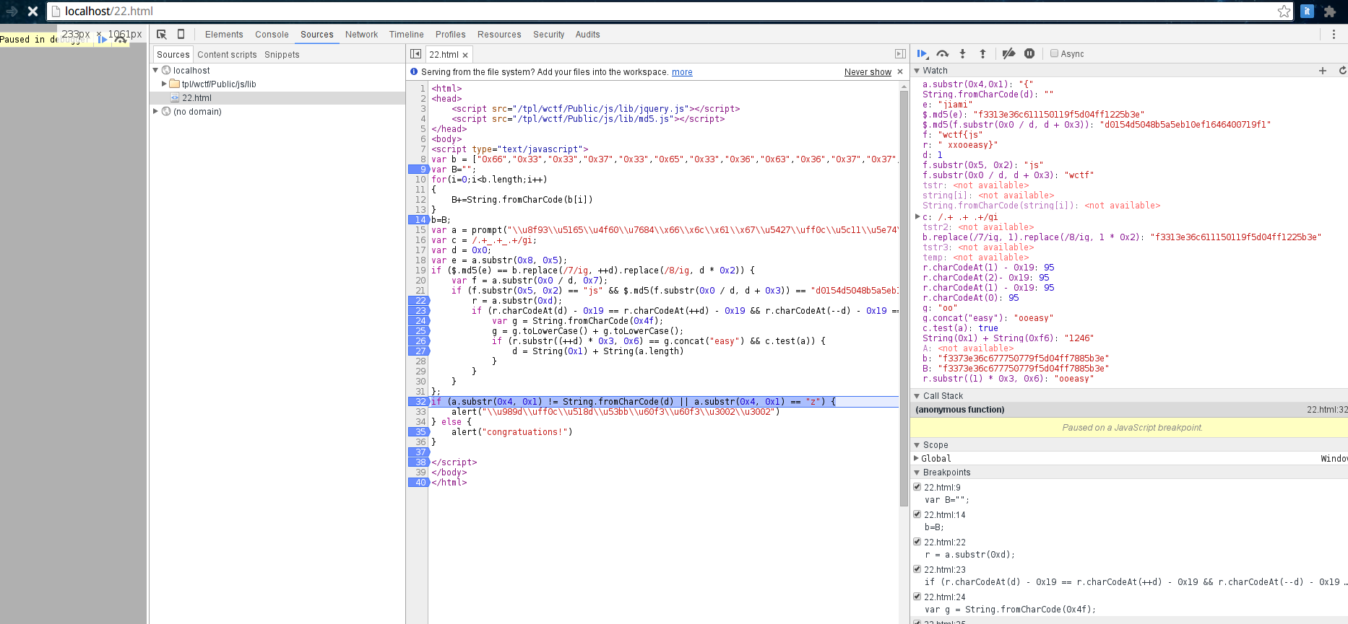The width and height of the screenshot is (1348, 624).
Task: Hide the debugger sidebar pane
Action: tap(900, 54)
